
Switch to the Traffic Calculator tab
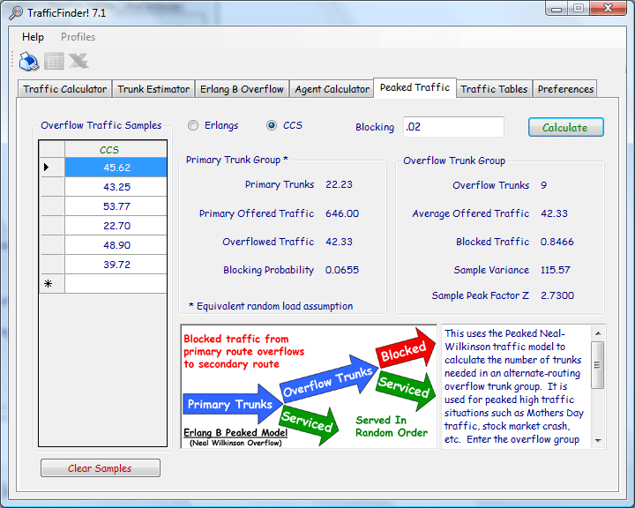64,89
